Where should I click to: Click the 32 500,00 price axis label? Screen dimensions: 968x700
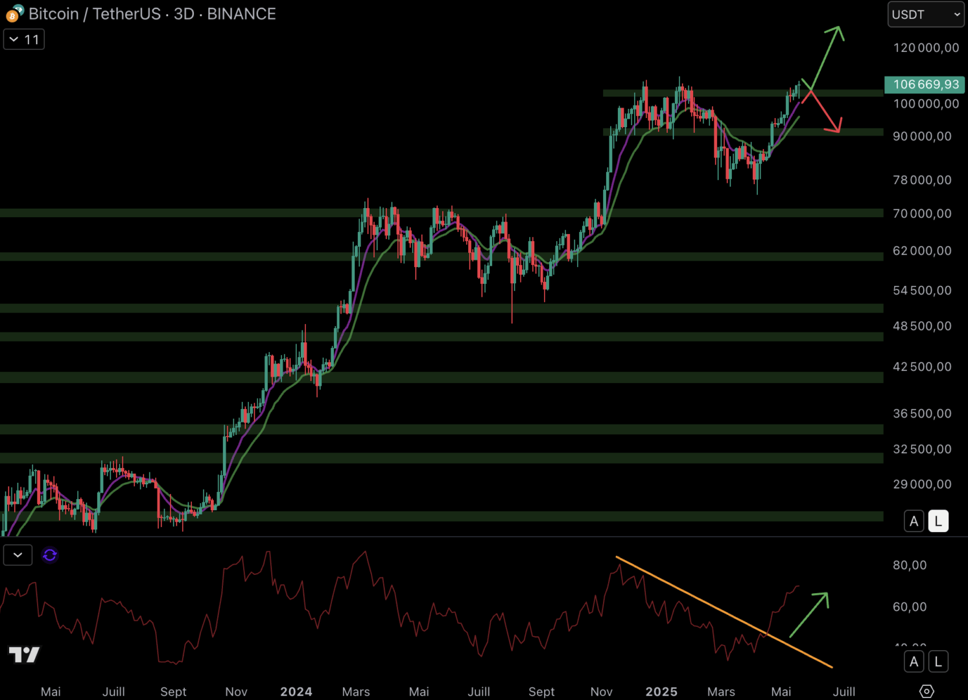(x=922, y=449)
